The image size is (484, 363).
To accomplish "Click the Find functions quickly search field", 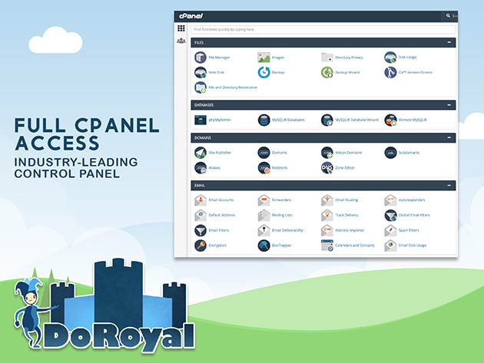I will point(323,30).
